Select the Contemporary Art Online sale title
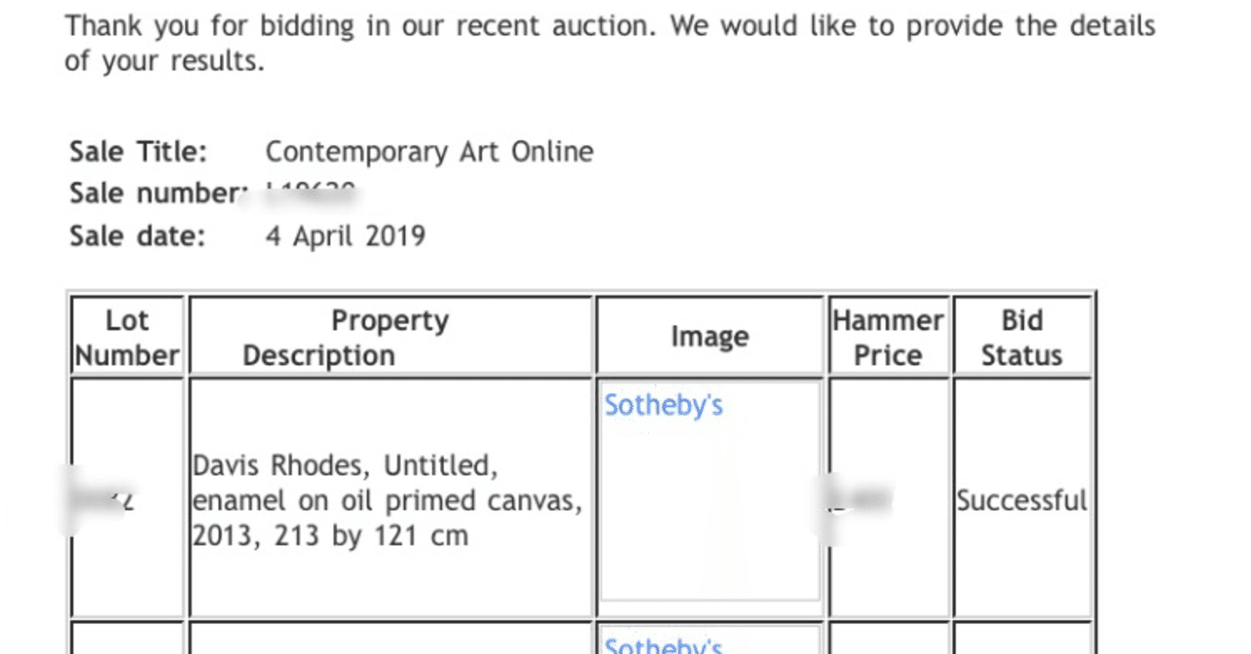This screenshot has width=1251, height=654. click(x=430, y=151)
